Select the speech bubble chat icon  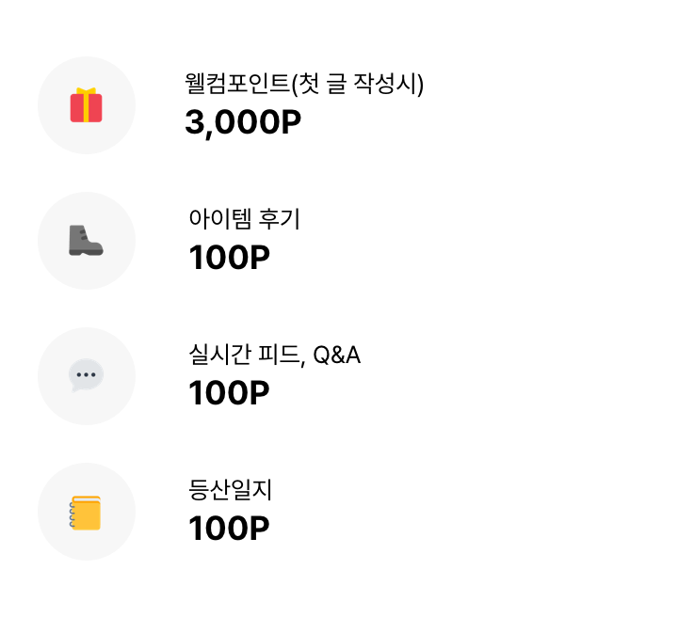86,375
